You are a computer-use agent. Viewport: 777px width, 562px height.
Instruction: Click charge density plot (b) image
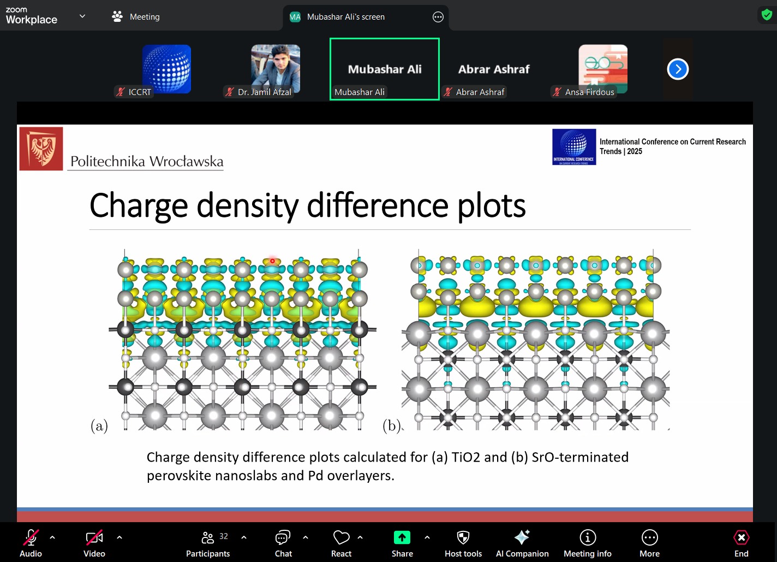(x=536, y=340)
